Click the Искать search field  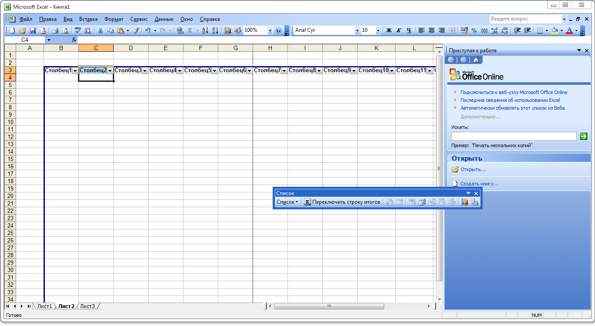(514, 136)
